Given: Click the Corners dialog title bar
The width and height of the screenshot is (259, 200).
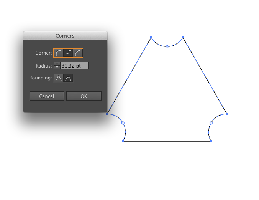Looking at the screenshot, I should coord(65,36).
